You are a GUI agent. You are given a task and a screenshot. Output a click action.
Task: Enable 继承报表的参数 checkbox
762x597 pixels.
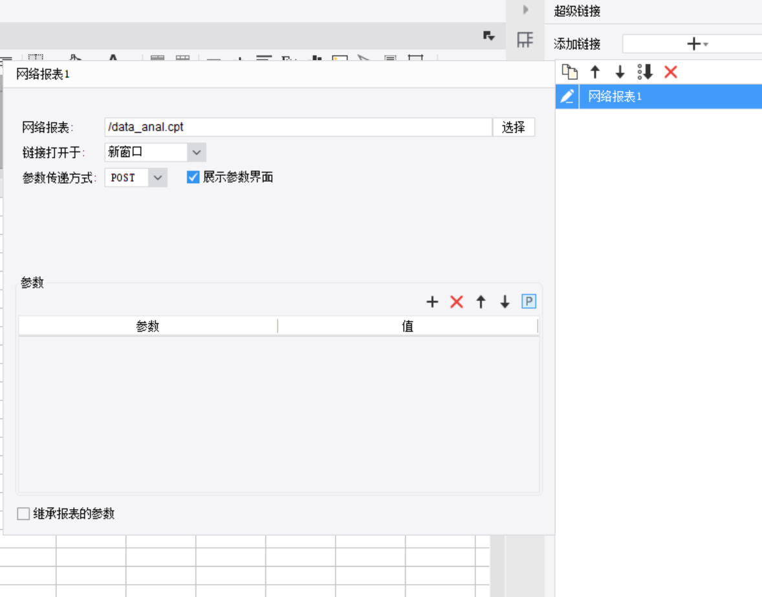coord(23,514)
